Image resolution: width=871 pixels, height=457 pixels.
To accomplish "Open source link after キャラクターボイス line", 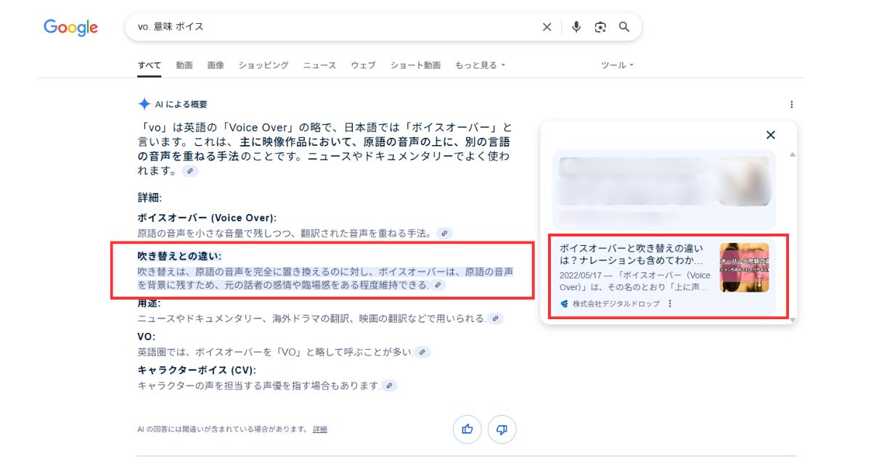I will tap(389, 386).
